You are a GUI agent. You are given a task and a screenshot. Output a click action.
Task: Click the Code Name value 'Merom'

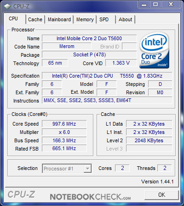(67, 46)
